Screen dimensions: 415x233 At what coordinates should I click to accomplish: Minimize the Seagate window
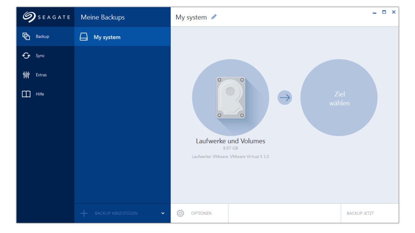click(374, 12)
